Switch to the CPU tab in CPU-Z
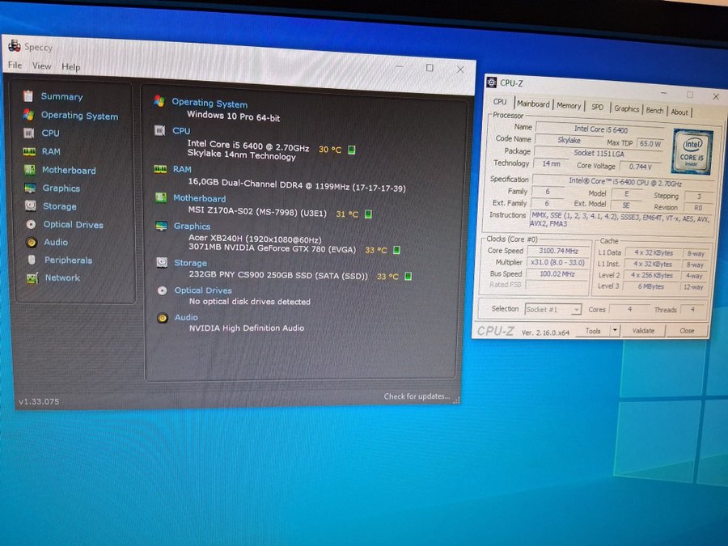This screenshot has width=728, height=546. point(500,102)
